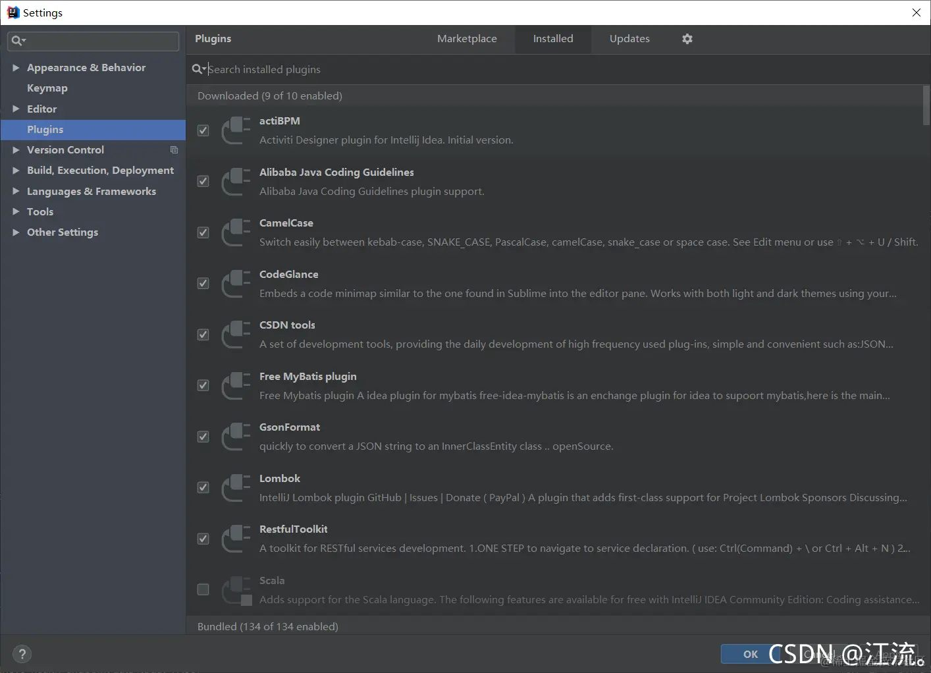Open the help question mark button

coord(22,654)
